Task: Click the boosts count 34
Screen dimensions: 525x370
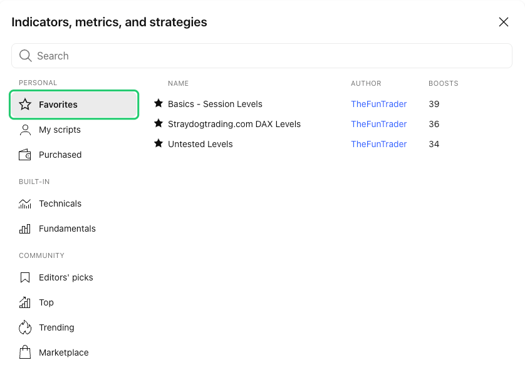Action: point(434,144)
